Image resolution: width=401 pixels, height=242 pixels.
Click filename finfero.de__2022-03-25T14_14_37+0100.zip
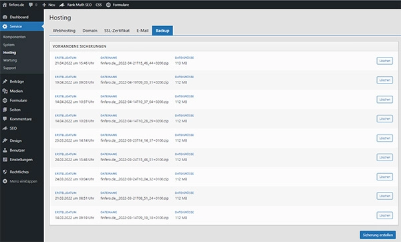tap(134, 140)
